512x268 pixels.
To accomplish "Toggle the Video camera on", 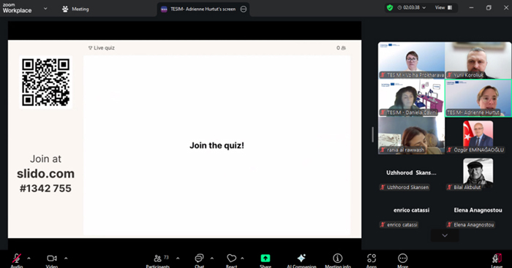I will [52, 259].
